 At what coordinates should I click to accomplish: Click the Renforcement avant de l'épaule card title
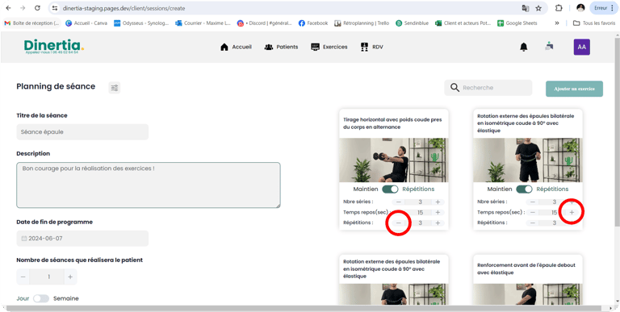pos(526,269)
